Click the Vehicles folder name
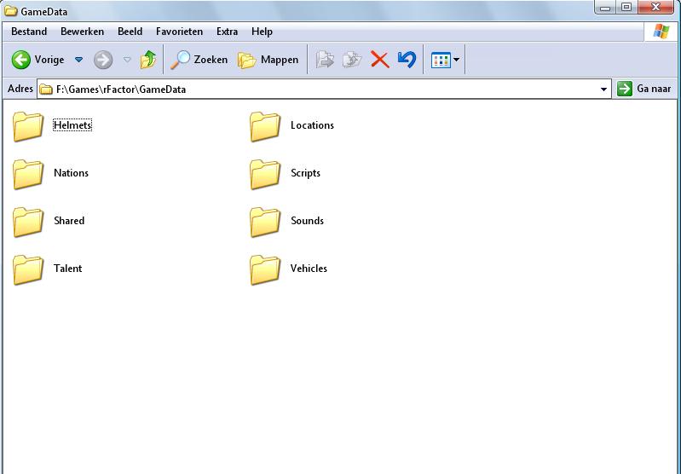Viewport: 681px width, 474px height. pyautogui.click(x=309, y=269)
